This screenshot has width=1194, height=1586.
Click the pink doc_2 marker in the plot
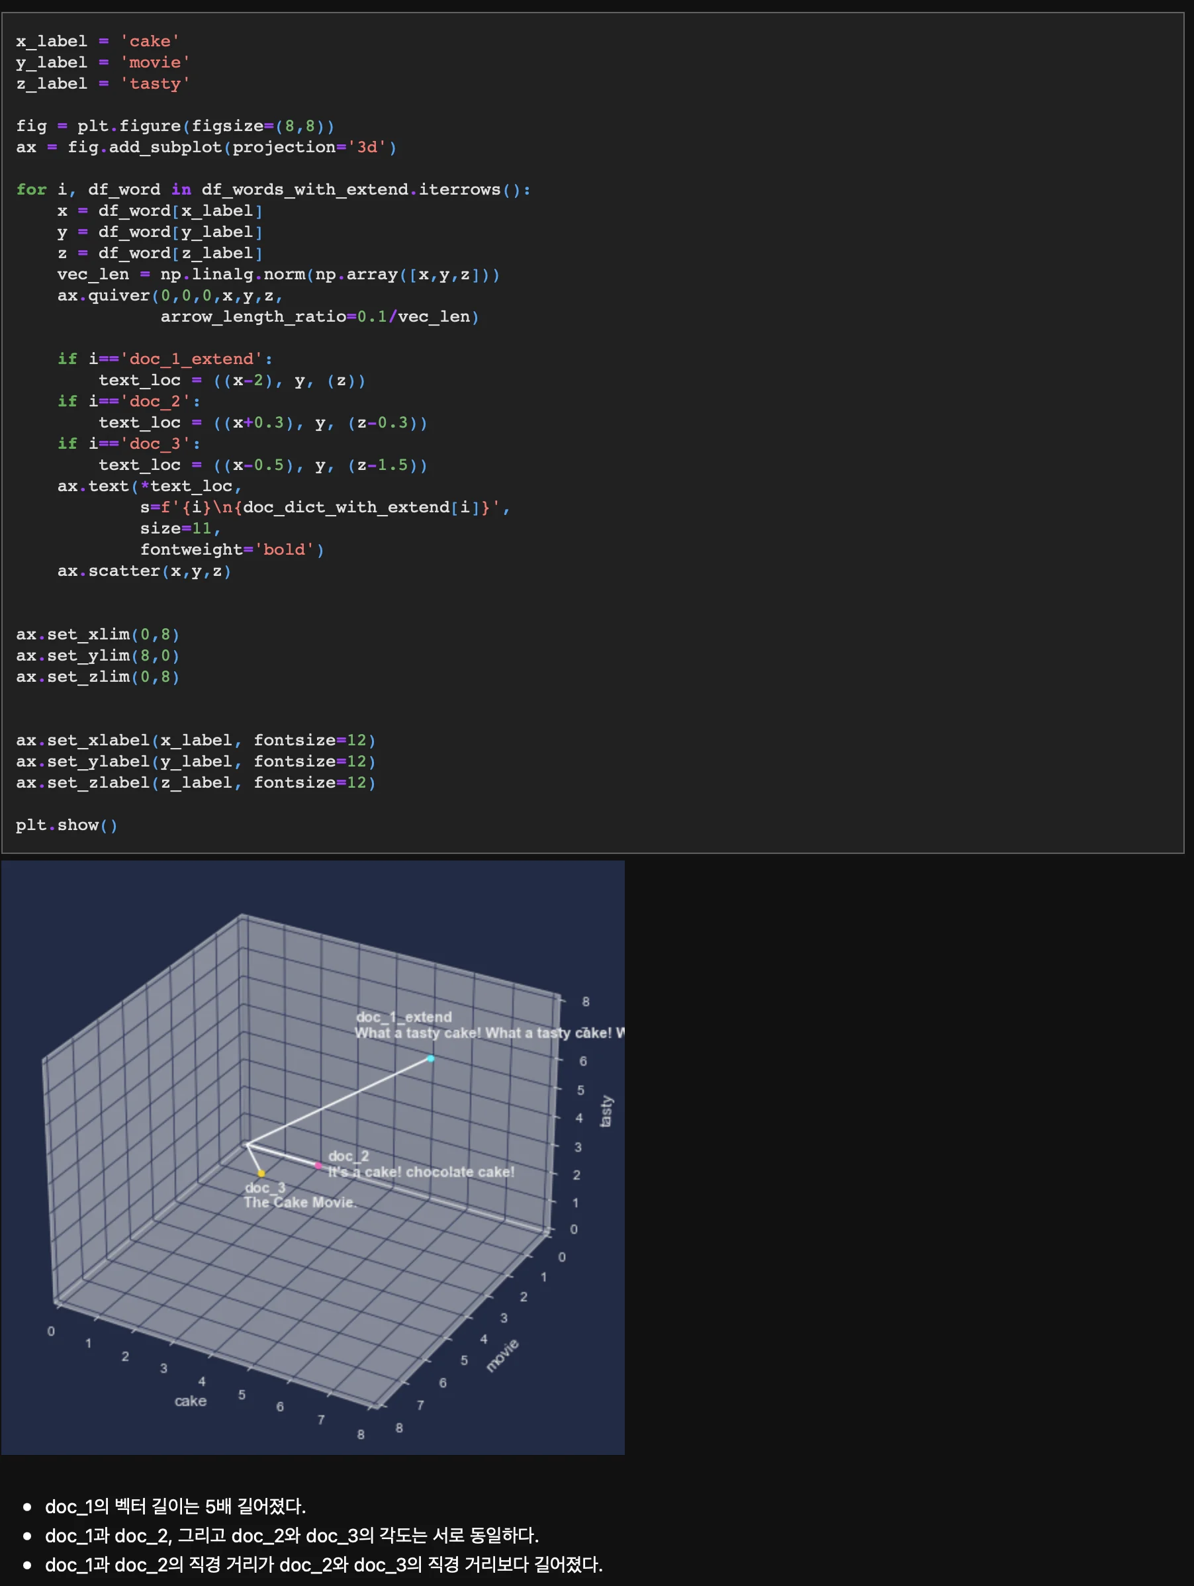[x=318, y=1165]
